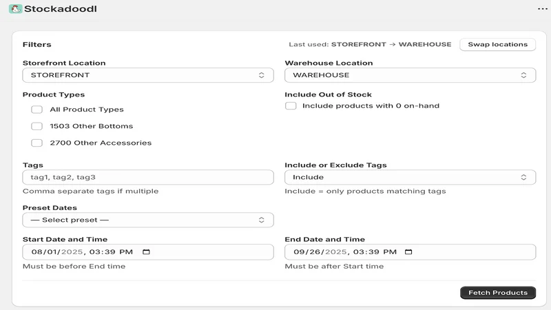Click the Include Out of Stock label
The width and height of the screenshot is (551, 310).
(x=329, y=94)
